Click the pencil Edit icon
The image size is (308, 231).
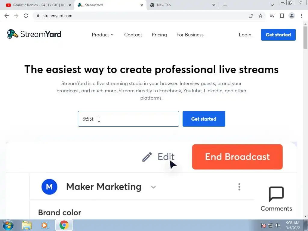point(147,157)
